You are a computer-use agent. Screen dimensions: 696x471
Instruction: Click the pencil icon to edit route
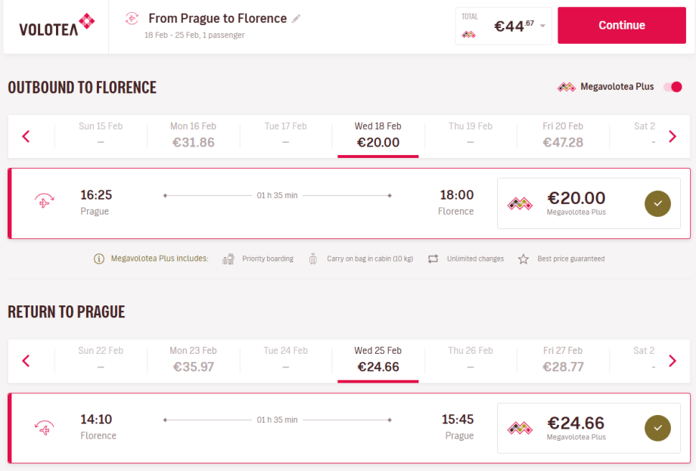[x=297, y=18]
